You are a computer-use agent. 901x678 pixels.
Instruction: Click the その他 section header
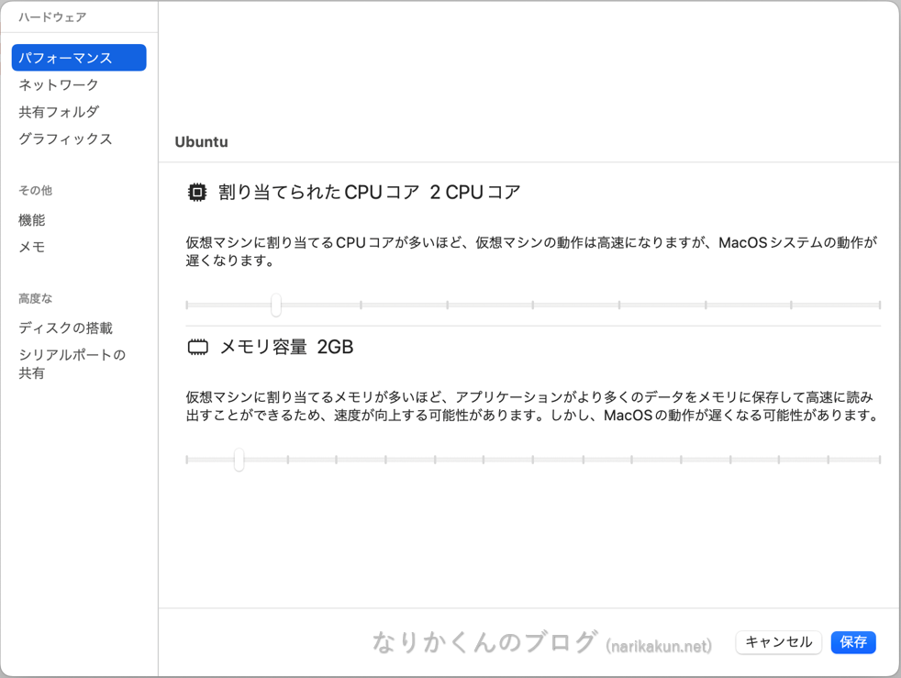coord(35,190)
